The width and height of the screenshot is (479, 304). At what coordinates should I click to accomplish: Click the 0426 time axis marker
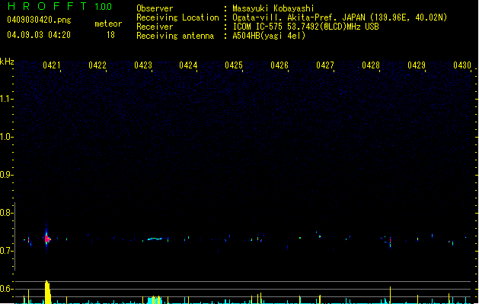coord(279,65)
